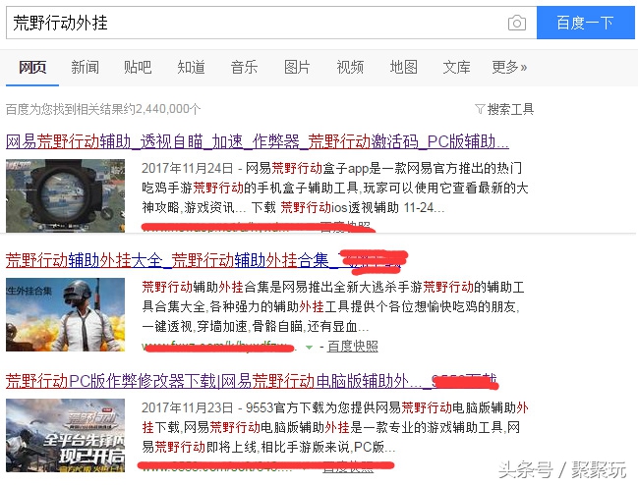Select the 网页 tab
The image size is (638, 486).
(32, 67)
